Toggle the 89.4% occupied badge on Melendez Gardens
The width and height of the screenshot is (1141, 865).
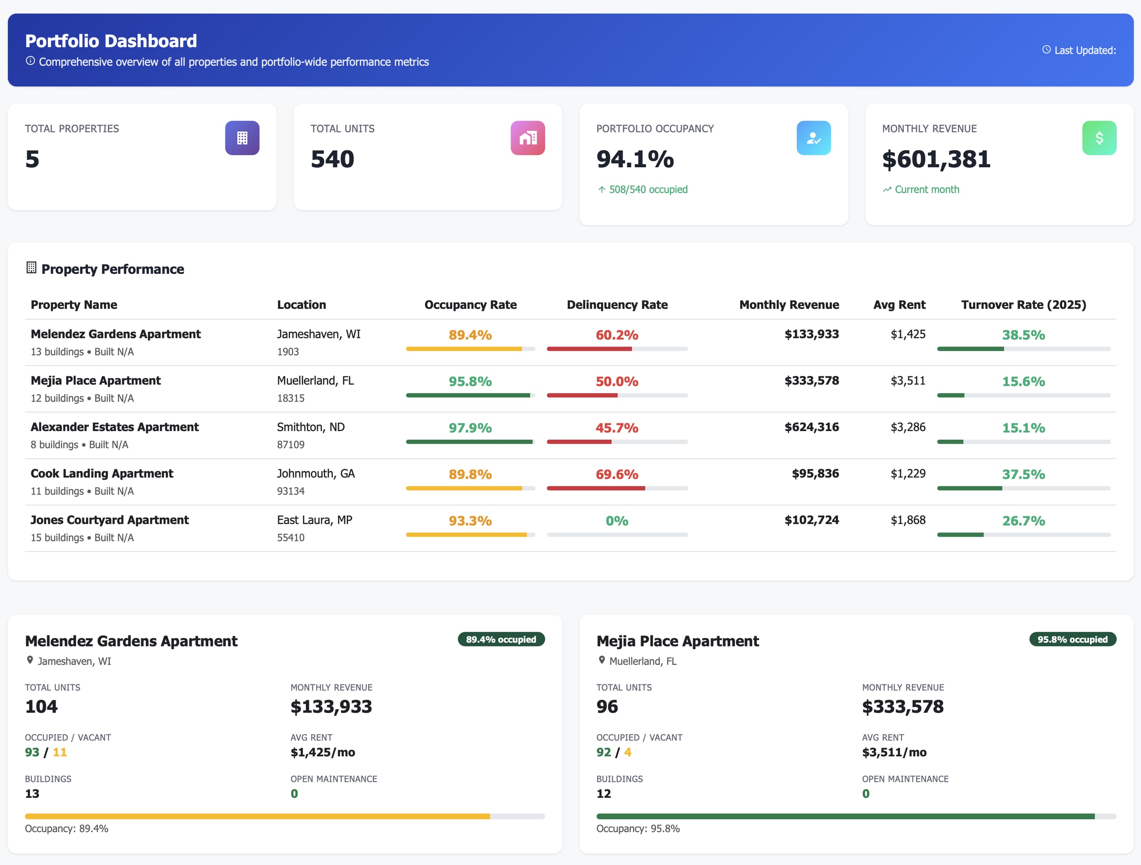[500, 639]
